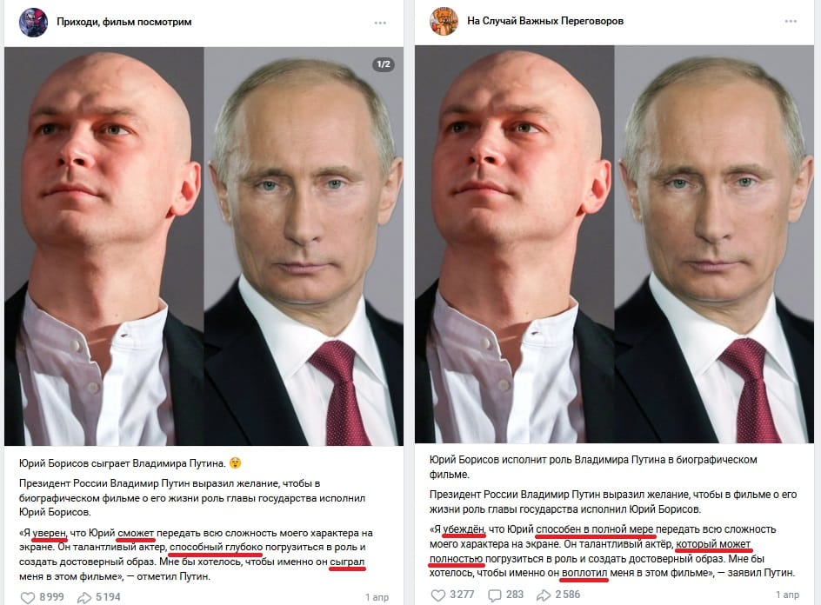Image resolution: width=821 pixels, height=605 pixels.
Task: Click the avatar of Приходи, фильм посмотрим
Action: 33,22
